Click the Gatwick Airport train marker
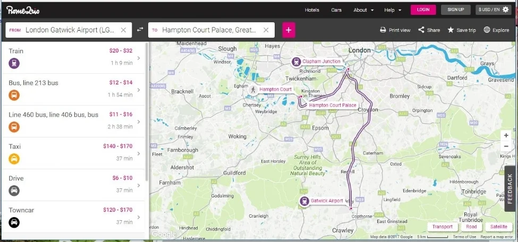The width and height of the screenshot is (518, 242). click(x=304, y=201)
